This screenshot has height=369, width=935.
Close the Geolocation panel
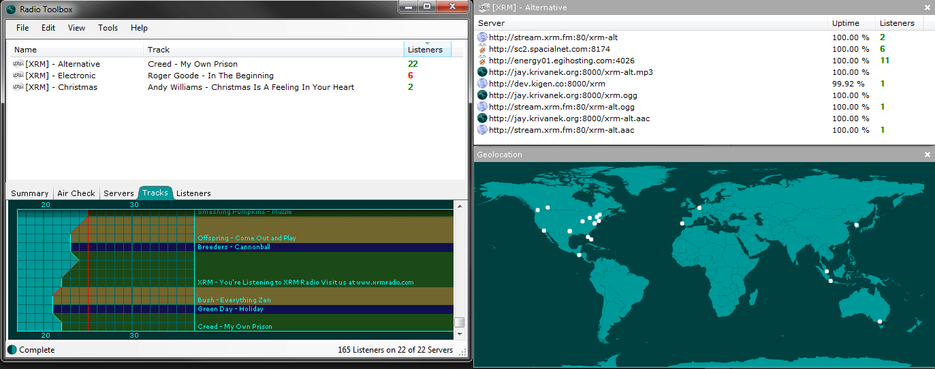(927, 155)
